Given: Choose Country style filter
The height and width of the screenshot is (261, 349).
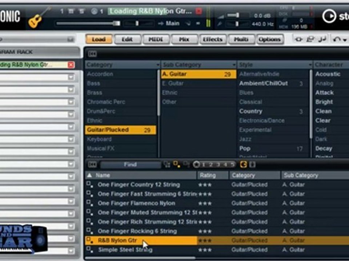Looking at the screenshot, I should click(x=273, y=111).
